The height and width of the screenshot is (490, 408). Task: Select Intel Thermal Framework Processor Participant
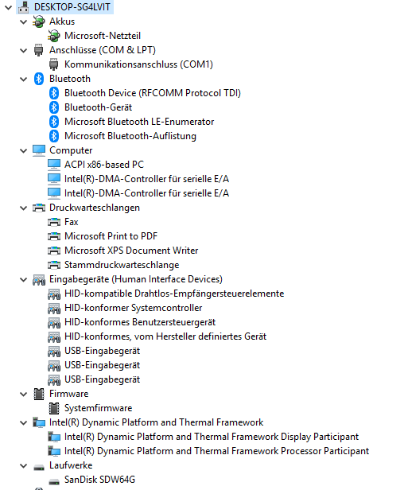[216, 451]
